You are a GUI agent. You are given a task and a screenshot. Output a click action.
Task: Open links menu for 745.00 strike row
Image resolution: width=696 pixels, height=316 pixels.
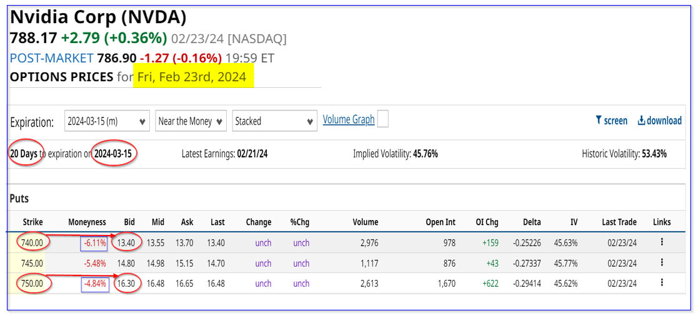pyautogui.click(x=662, y=263)
